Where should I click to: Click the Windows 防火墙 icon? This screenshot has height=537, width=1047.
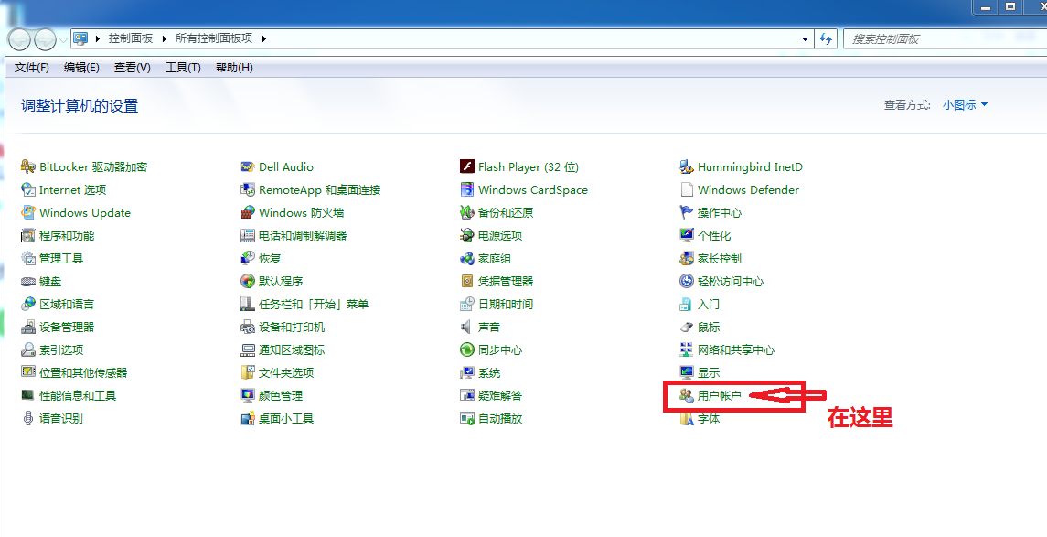point(248,212)
